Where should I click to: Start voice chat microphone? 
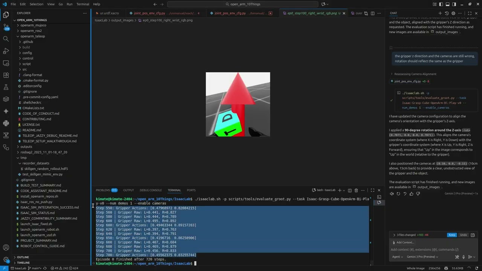[464, 257]
